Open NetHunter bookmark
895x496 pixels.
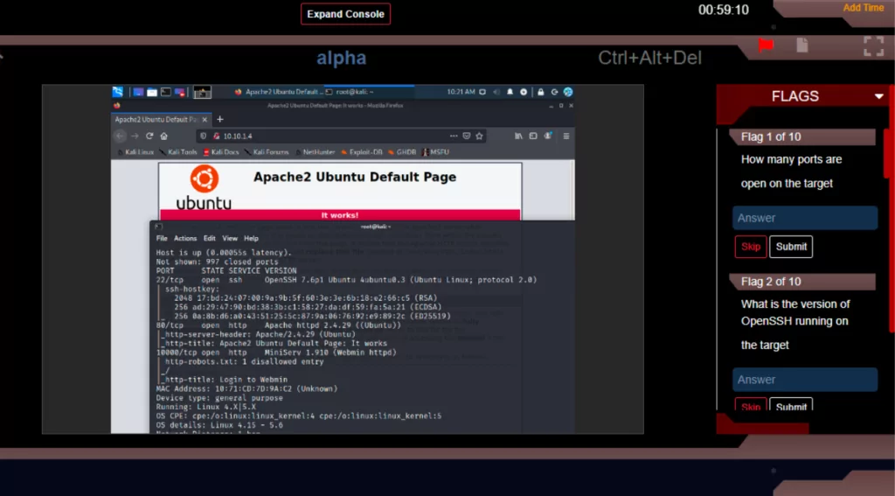pos(315,152)
